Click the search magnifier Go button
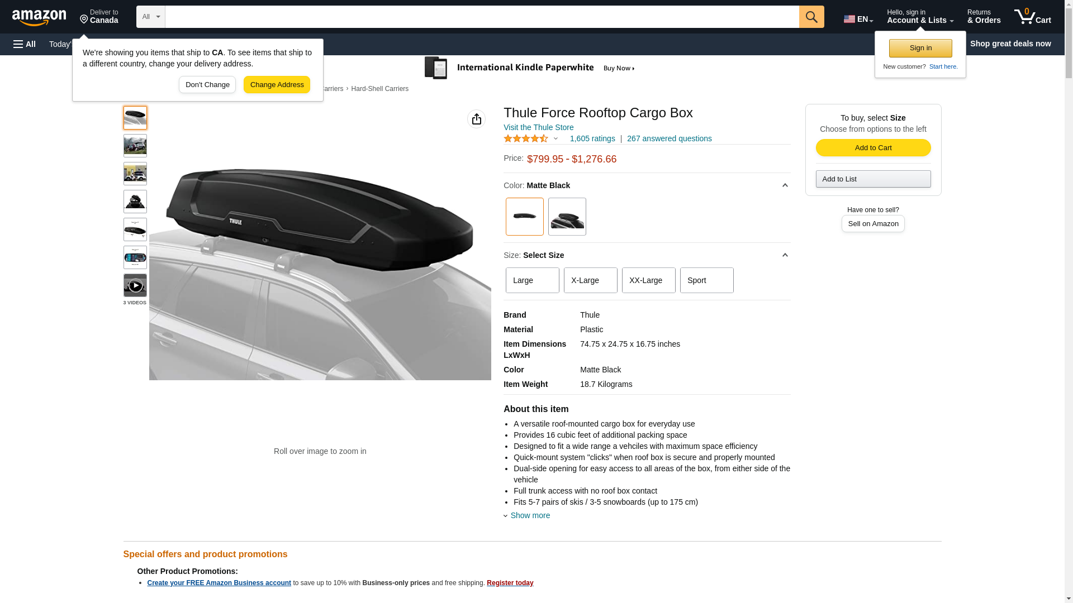1073x603 pixels. [811, 17]
